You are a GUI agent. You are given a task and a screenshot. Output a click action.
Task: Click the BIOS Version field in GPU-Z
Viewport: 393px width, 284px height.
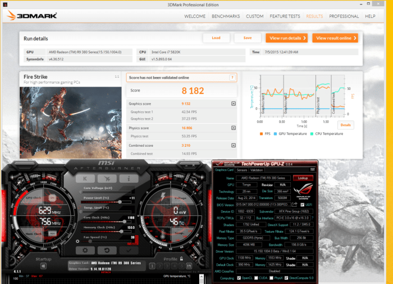263,205
